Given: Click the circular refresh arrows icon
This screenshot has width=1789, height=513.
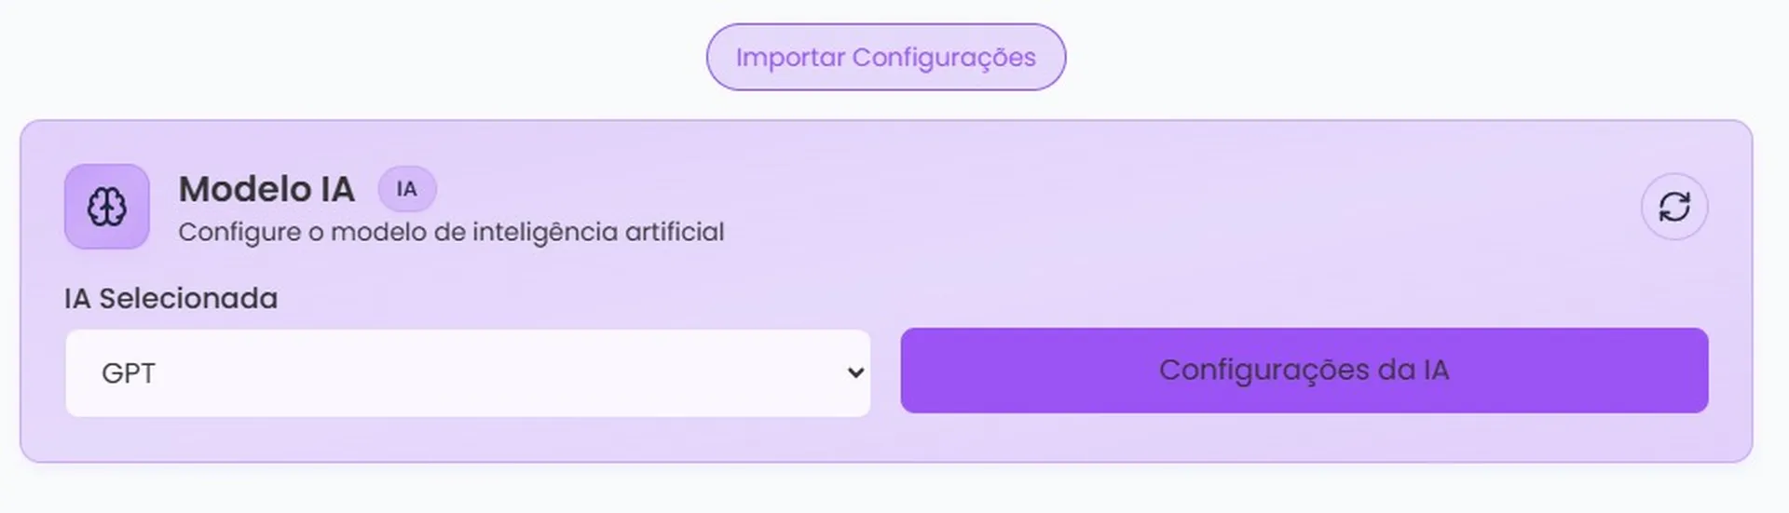Looking at the screenshot, I should click(1673, 207).
